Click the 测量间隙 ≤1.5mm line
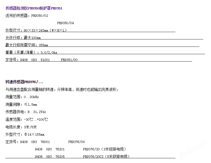Image resolution: width=211 pixels, height=163 pixels. (21, 104)
